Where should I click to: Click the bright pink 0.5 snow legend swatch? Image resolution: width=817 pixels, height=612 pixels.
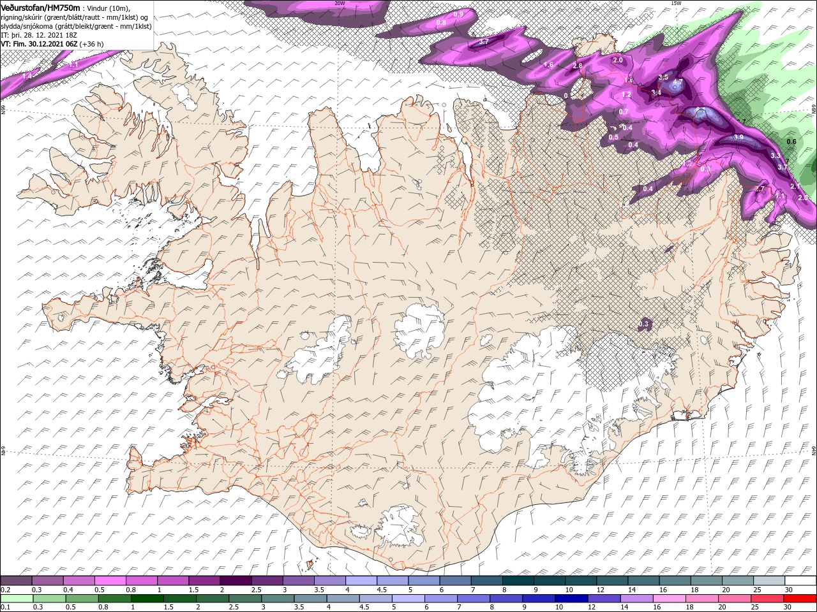(x=110, y=580)
